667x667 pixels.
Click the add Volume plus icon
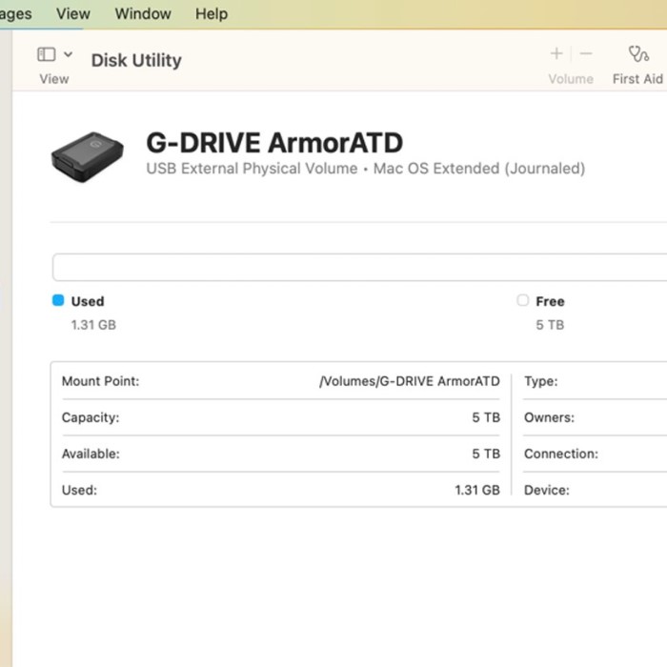556,53
